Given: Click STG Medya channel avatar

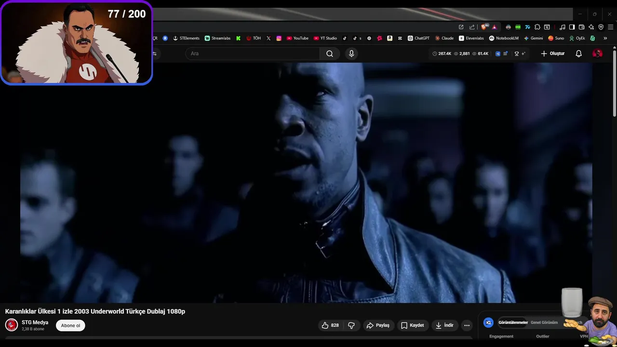Looking at the screenshot, I should coord(12,325).
